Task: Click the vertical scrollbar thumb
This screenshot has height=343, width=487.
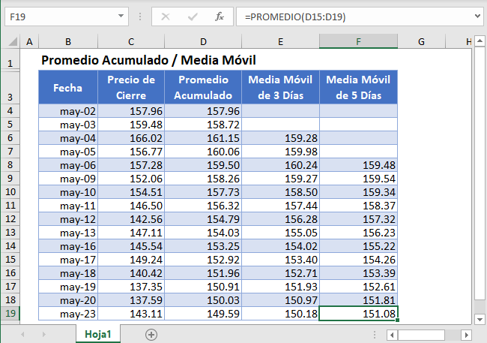Action: (x=480, y=173)
